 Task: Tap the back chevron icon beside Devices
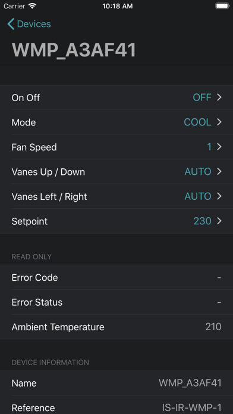pyautogui.click(x=11, y=24)
